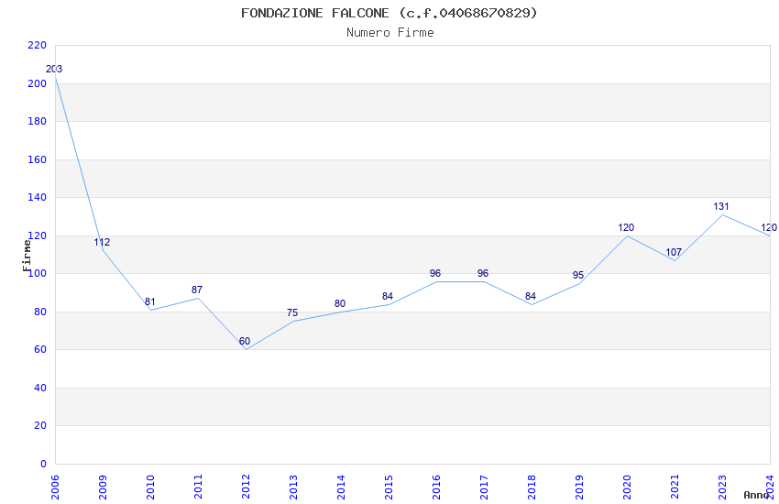Select x-axis year label 2020

pos(627,488)
